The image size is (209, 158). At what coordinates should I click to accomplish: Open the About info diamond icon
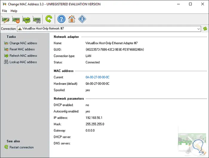tap(82, 19)
